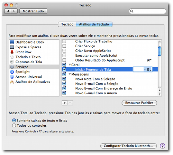Toggle the Mensagens group checkbox
The width and height of the screenshot is (173, 155).
(64, 74)
